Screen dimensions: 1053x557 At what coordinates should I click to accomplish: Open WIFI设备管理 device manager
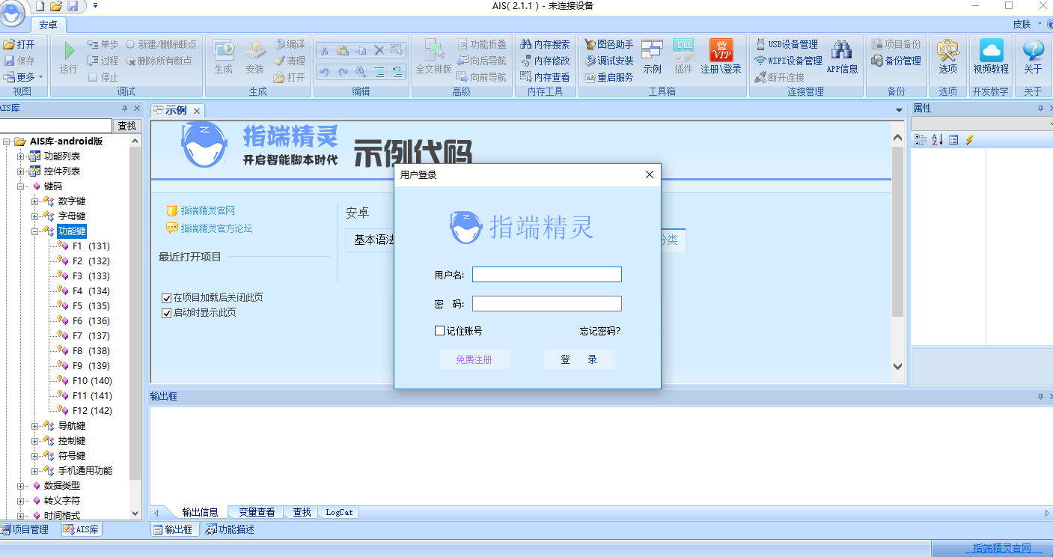[x=789, y=61]
